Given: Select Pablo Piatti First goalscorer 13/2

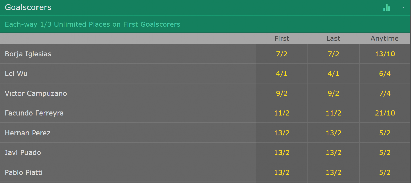Looking at the screenshot, I should pos(282,172).
